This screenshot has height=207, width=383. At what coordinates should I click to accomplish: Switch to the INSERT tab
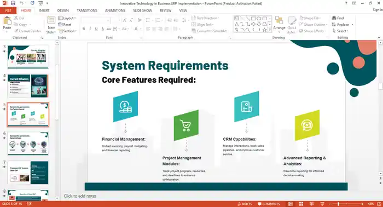(x=44, y=10)
